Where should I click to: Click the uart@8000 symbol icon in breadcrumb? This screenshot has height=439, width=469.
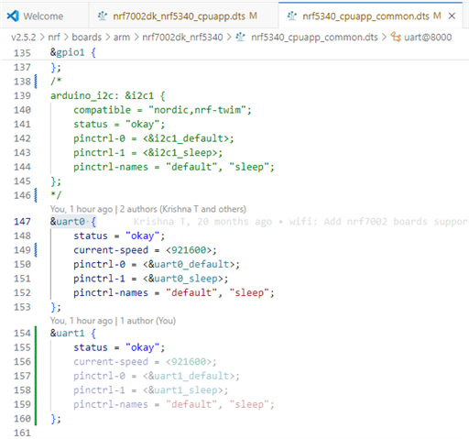[x=396, y=38]
